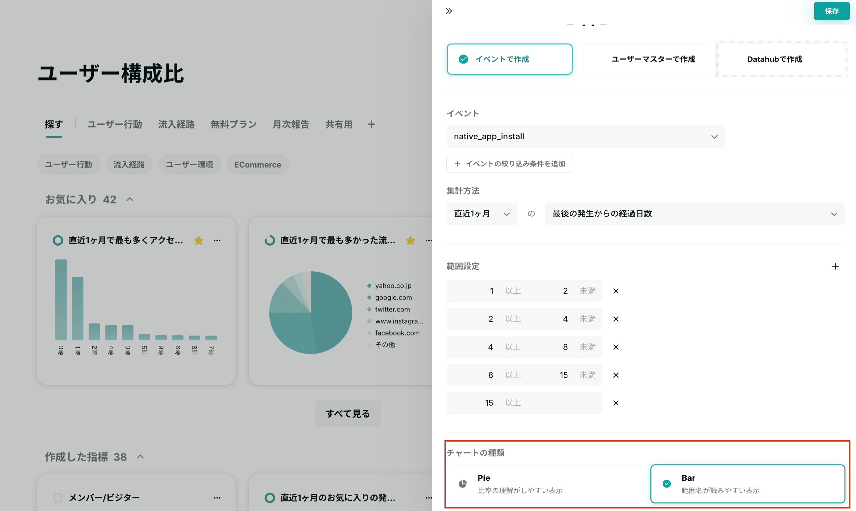Filter by ユーザー行動 chip
856x511 pixels.
pyautogui.click(x=69, y=165)
